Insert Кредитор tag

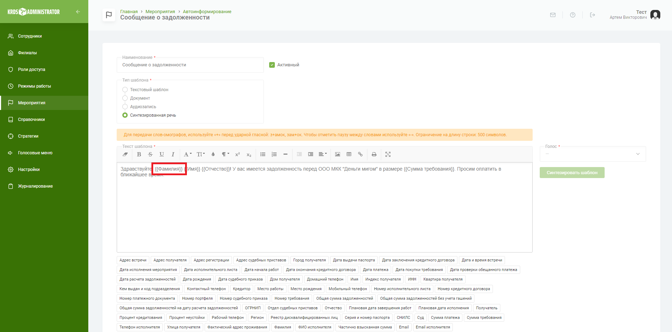coord(241,289)
